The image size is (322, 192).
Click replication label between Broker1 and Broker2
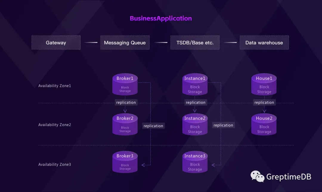pos(126,102)
